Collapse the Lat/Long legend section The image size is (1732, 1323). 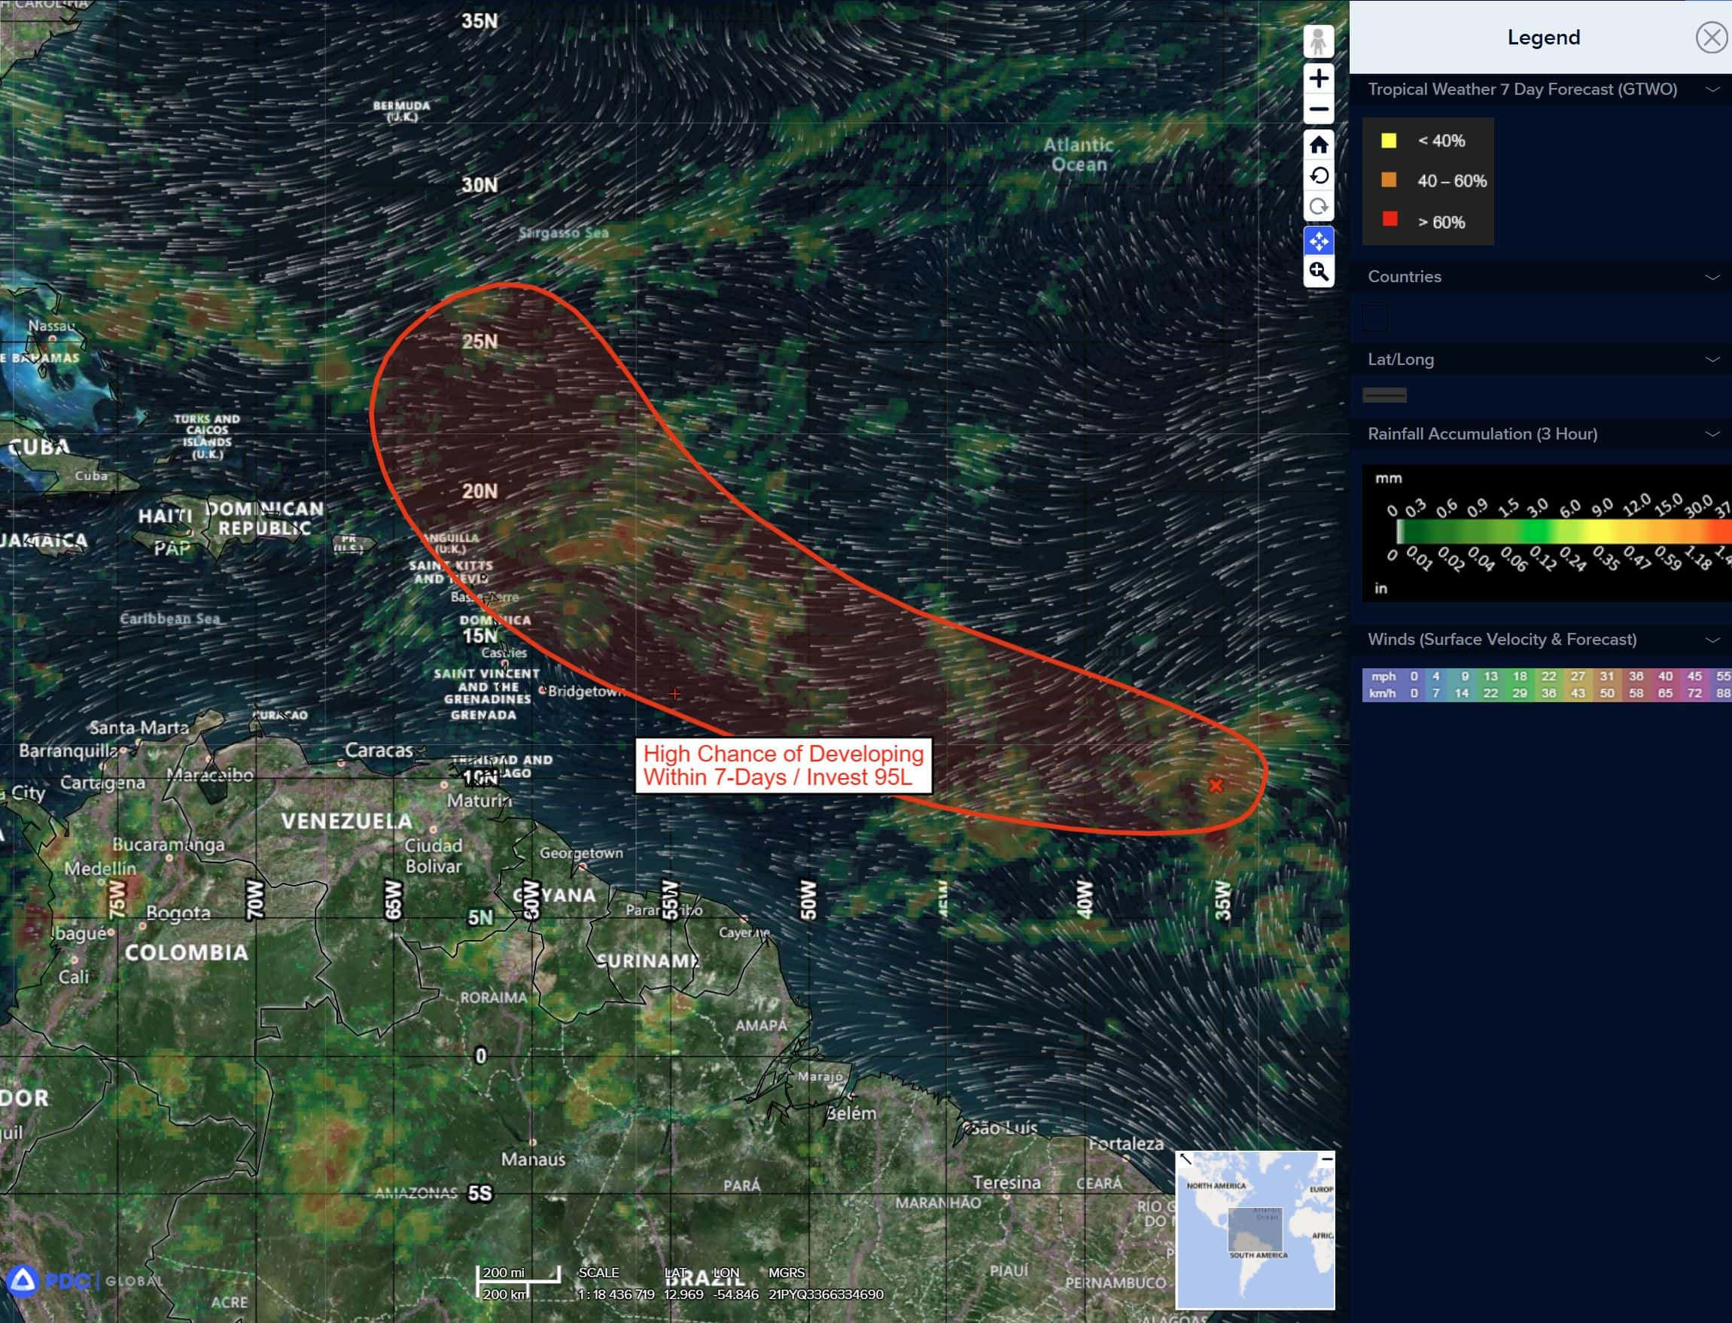point(1712,360)
